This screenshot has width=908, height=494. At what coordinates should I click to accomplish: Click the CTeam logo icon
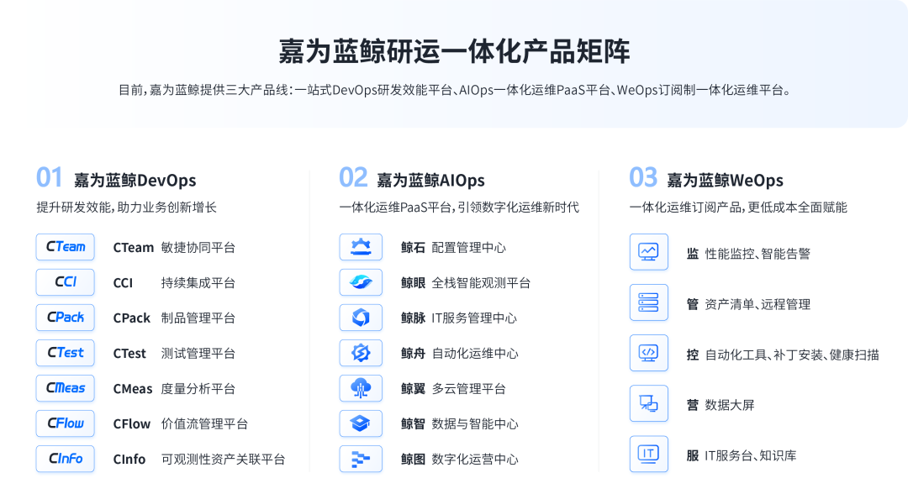coord(66,247)
